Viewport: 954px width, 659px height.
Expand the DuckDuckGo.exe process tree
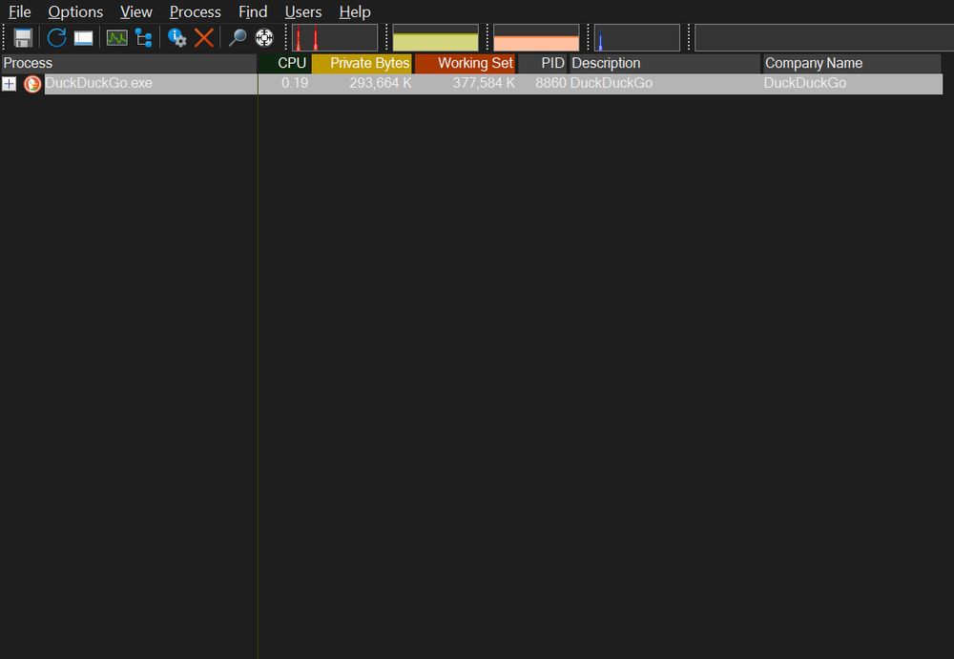coord(10,83)
